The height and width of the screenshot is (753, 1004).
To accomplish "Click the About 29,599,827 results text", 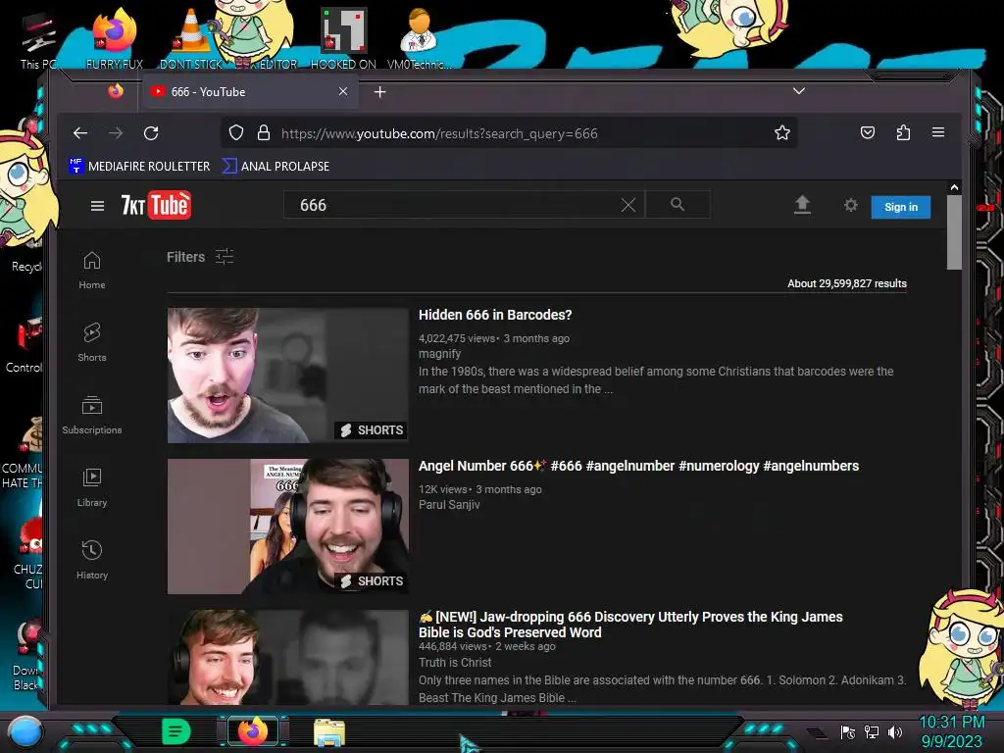I will (x=846, y=283).
